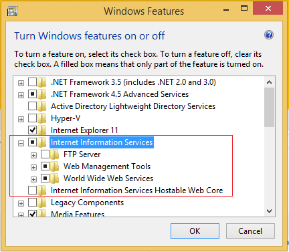
Task: Toggle .NET Framework 4.5 Advanced Services checkbox
Action: point(32,94)
